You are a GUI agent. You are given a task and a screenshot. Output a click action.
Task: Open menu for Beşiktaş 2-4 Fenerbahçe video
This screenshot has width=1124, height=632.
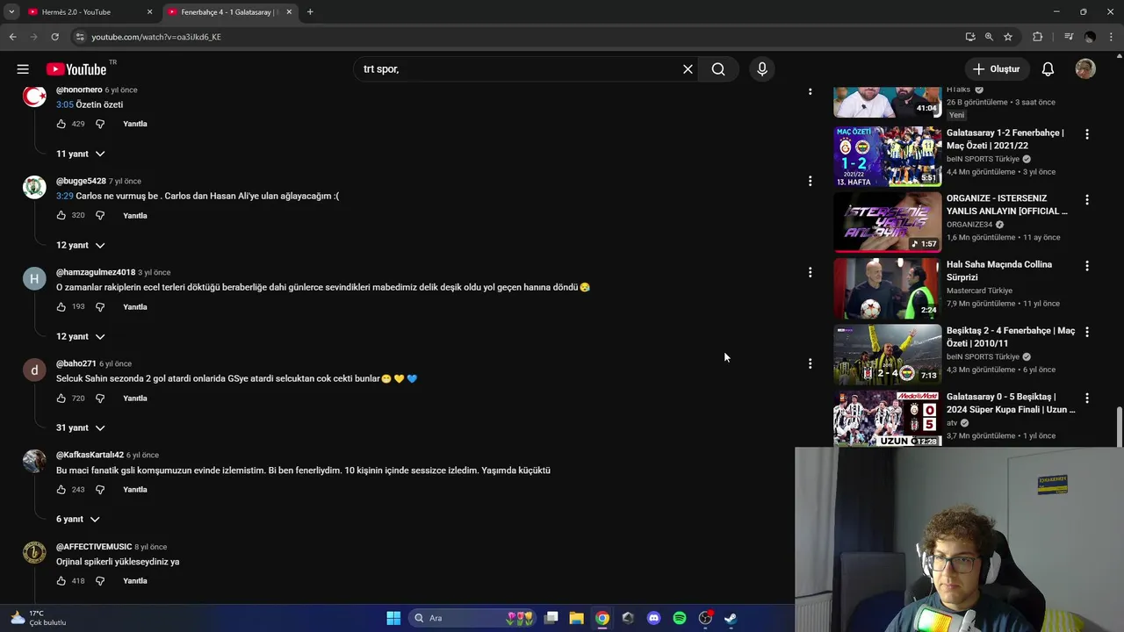pos(1087,332)
